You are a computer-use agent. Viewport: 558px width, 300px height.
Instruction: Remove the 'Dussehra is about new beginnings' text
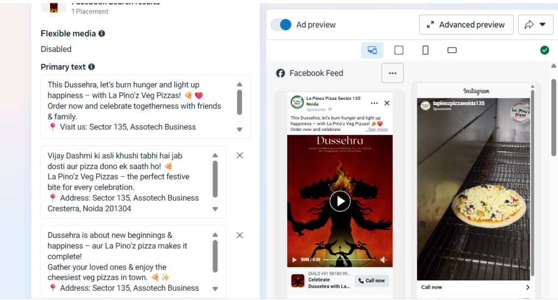click(240, 235)
